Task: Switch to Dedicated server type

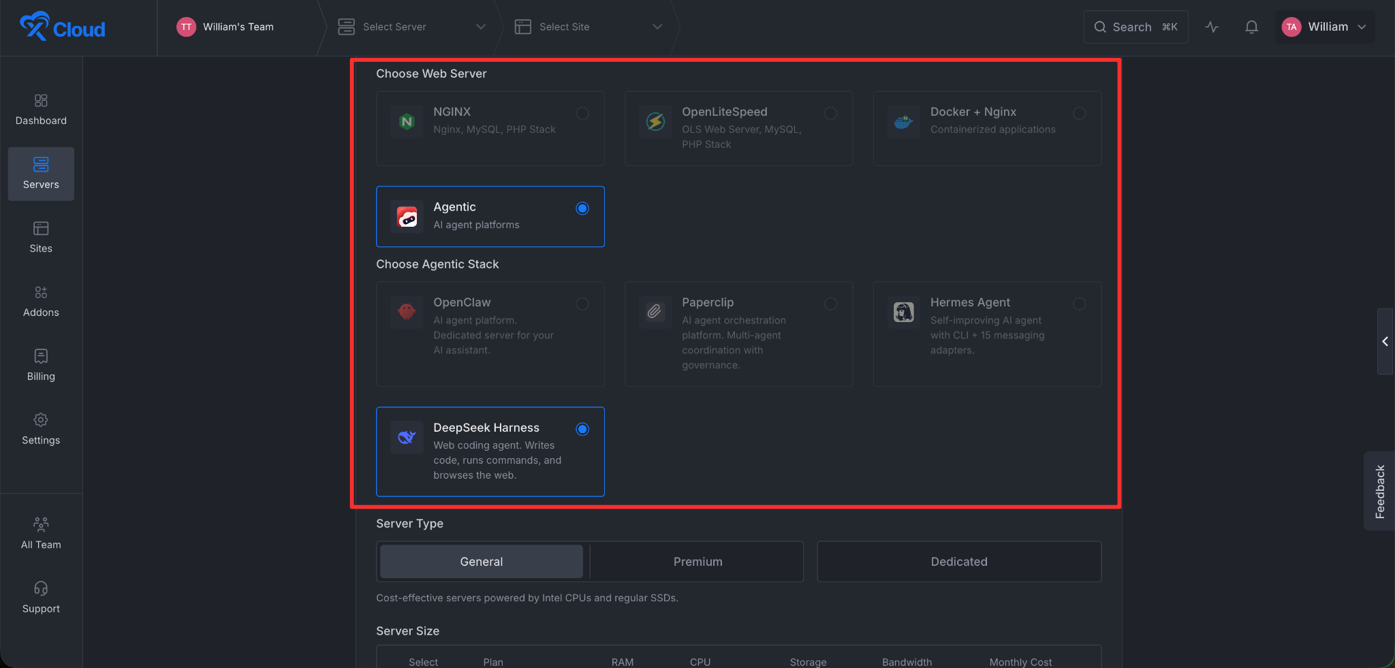Action: click(x=959, y=562)
